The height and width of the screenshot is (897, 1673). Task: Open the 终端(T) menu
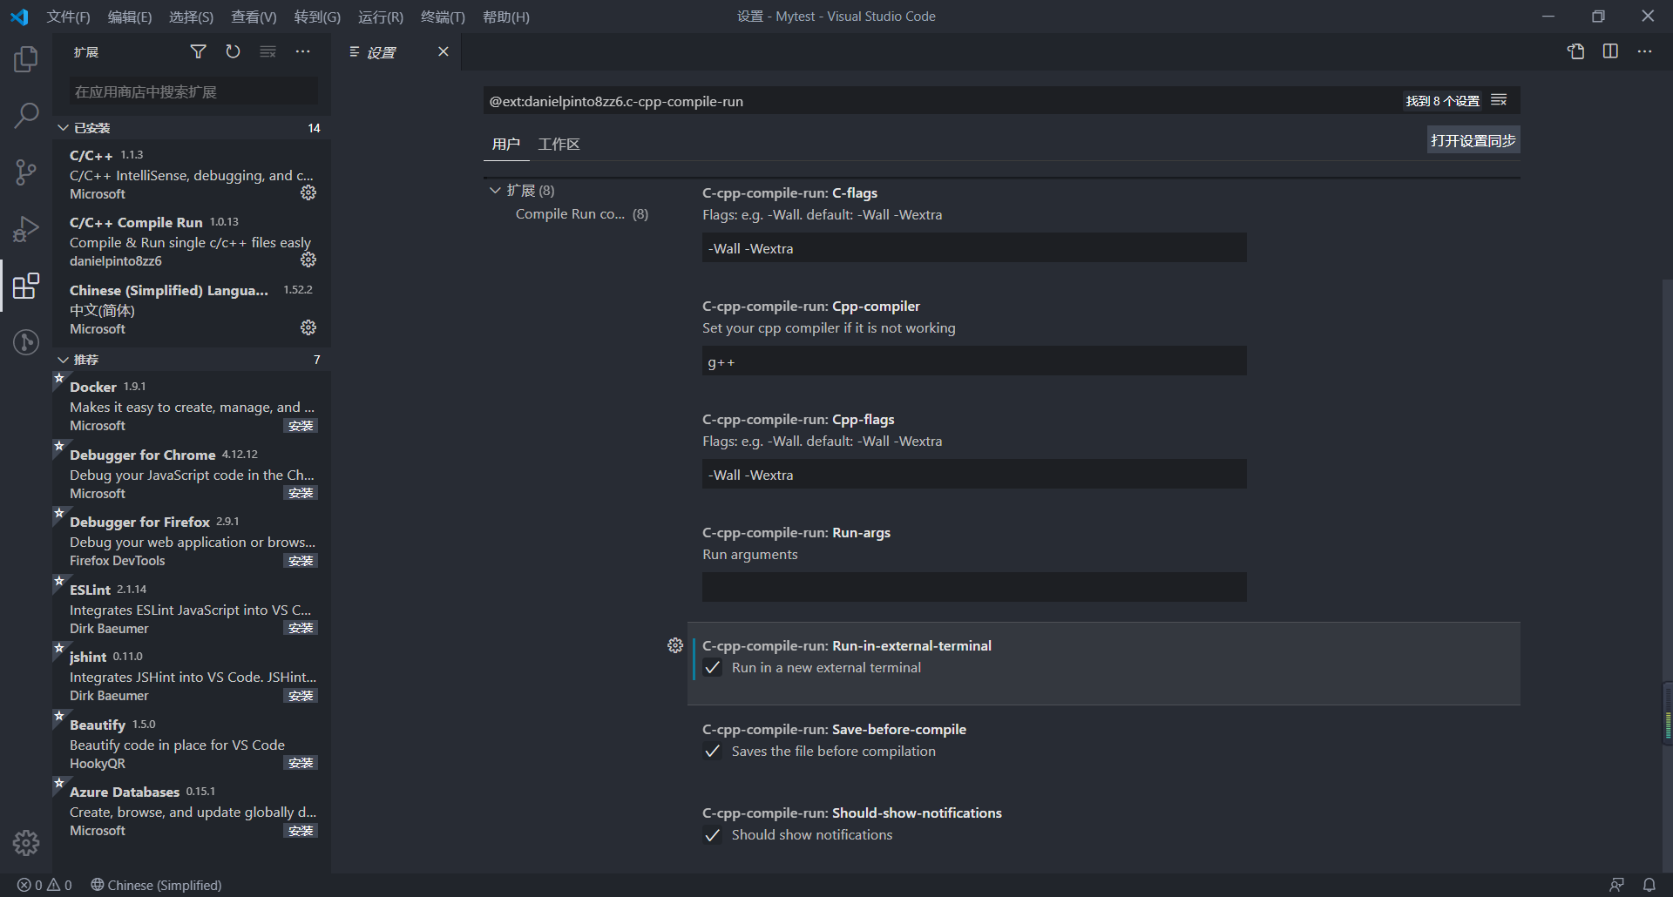coord(443,17)
